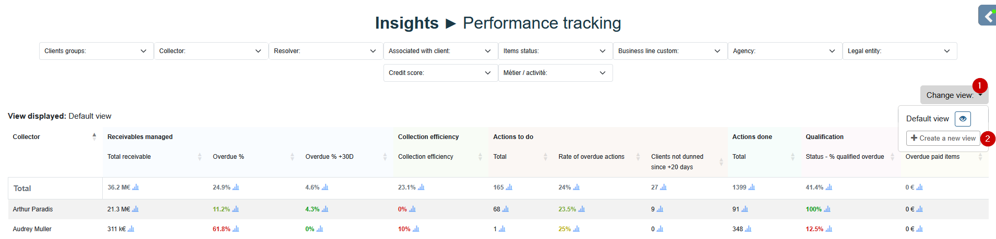Sort table by Collector column

[x=94, y=136]
